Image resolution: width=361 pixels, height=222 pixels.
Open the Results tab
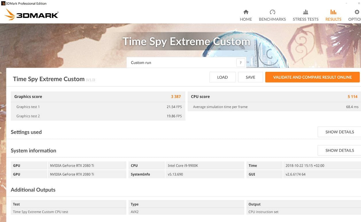[333, 16]
